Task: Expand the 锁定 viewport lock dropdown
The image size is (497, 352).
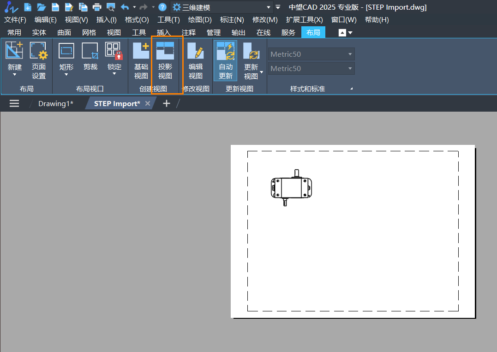Action: 114,74
